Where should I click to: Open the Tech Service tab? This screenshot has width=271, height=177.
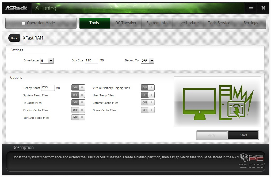coord(219,23)
